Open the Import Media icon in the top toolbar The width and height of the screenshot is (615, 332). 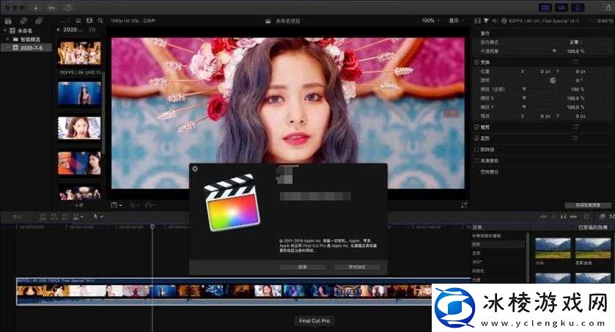pos(36,8)
